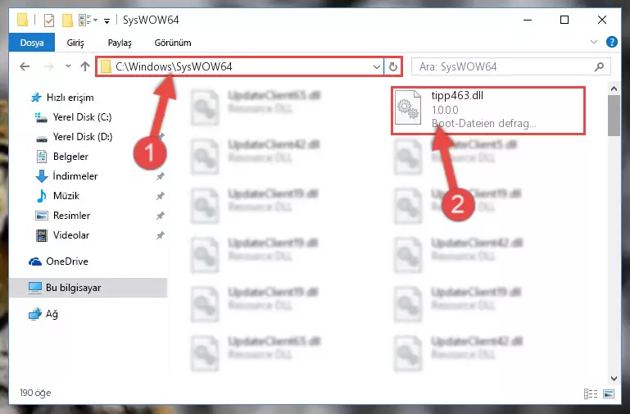
Task: Go up one folder level arrow
Action: pos(84,66)
